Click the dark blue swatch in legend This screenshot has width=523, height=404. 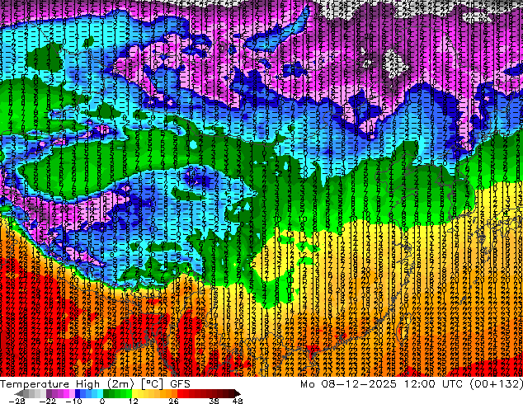(x=78, y=393)
